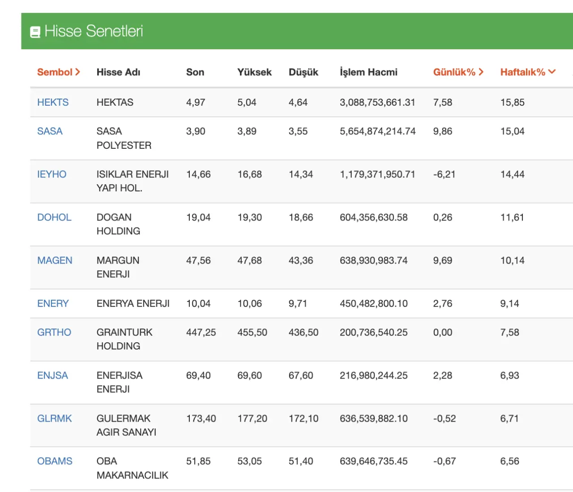Open the DOHOL stock link
The width and height of the screenshot is (573, 492).
click(x=54, y=217)
